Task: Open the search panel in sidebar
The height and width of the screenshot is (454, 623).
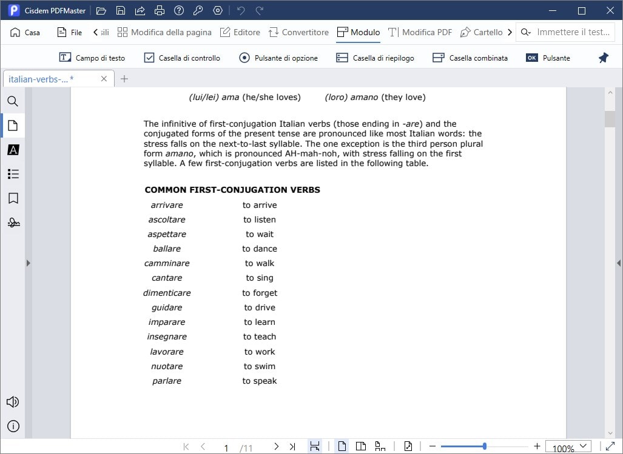Action: pyautogui.click(x=13, y=101)
